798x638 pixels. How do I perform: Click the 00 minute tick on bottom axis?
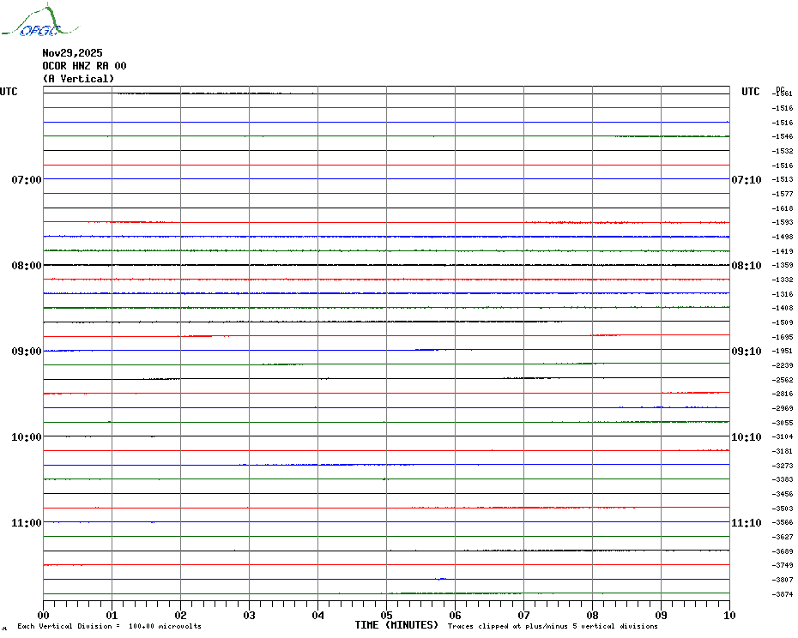44,615
